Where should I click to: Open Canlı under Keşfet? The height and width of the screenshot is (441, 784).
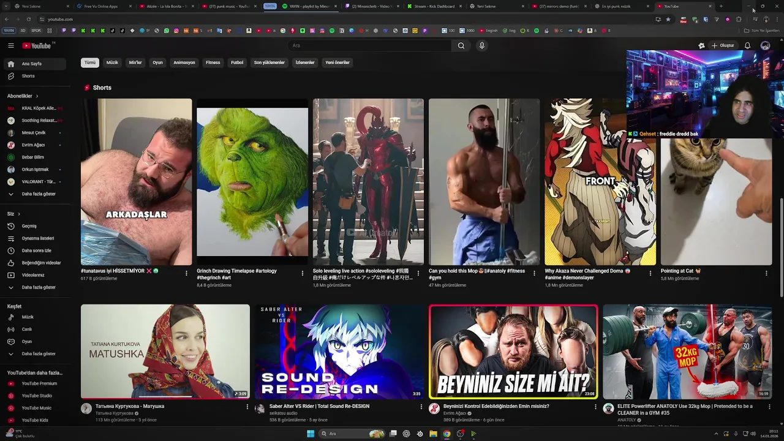pyautogui.click(x=34, y=330)
